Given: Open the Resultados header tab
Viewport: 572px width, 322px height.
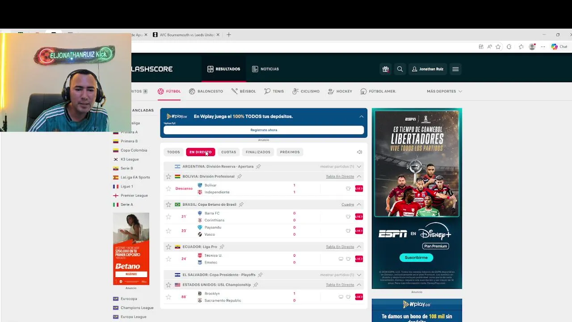Looking at the screenshot, I should 223,69.
